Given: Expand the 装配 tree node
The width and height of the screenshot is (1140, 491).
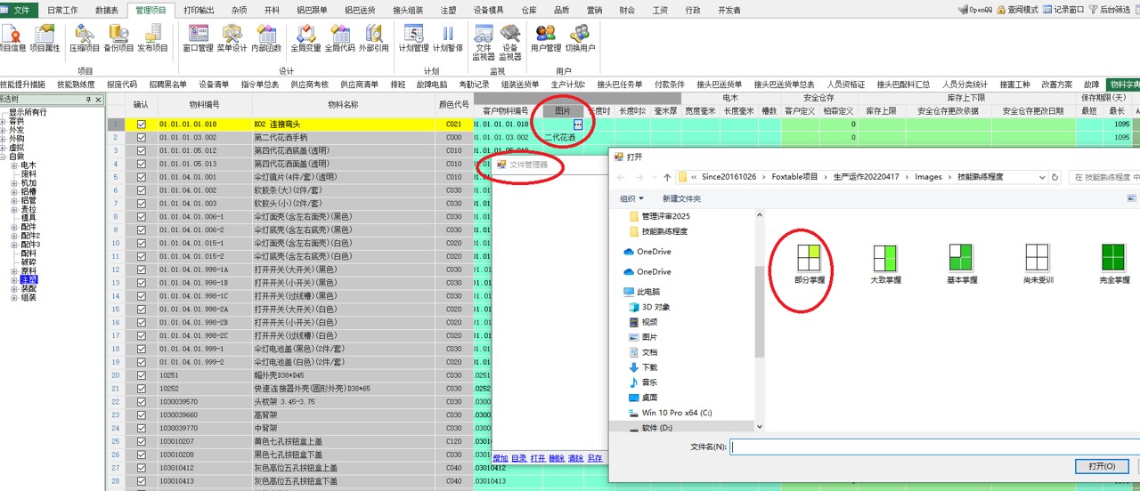Looking at the screenshot, I should 13,288.
